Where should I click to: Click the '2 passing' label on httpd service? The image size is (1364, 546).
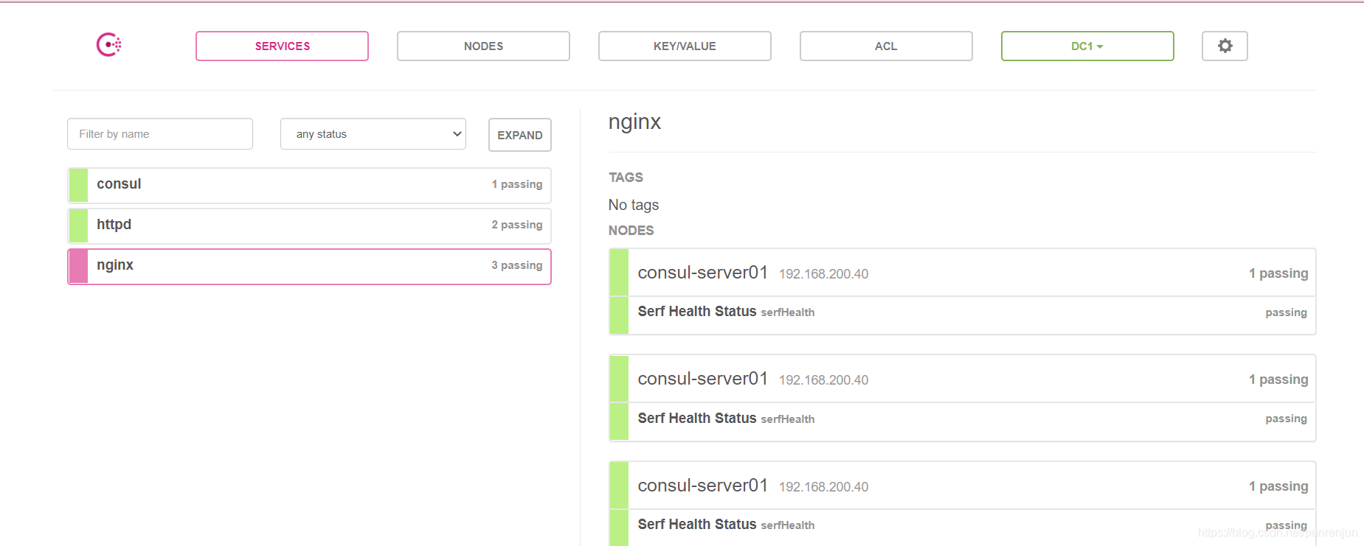[x=517, y=225]
